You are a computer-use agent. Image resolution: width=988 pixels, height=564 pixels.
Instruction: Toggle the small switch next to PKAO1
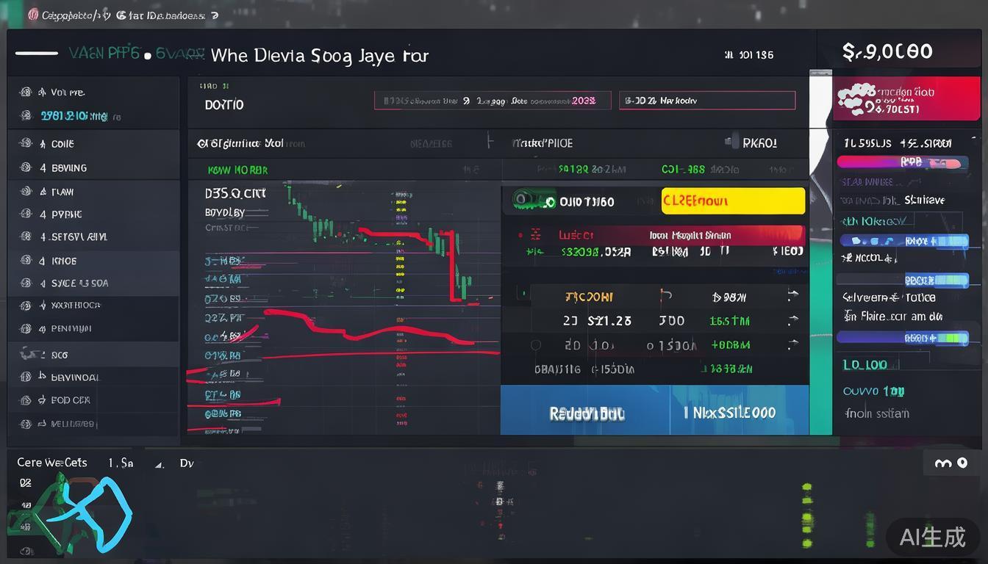(732, 142)
